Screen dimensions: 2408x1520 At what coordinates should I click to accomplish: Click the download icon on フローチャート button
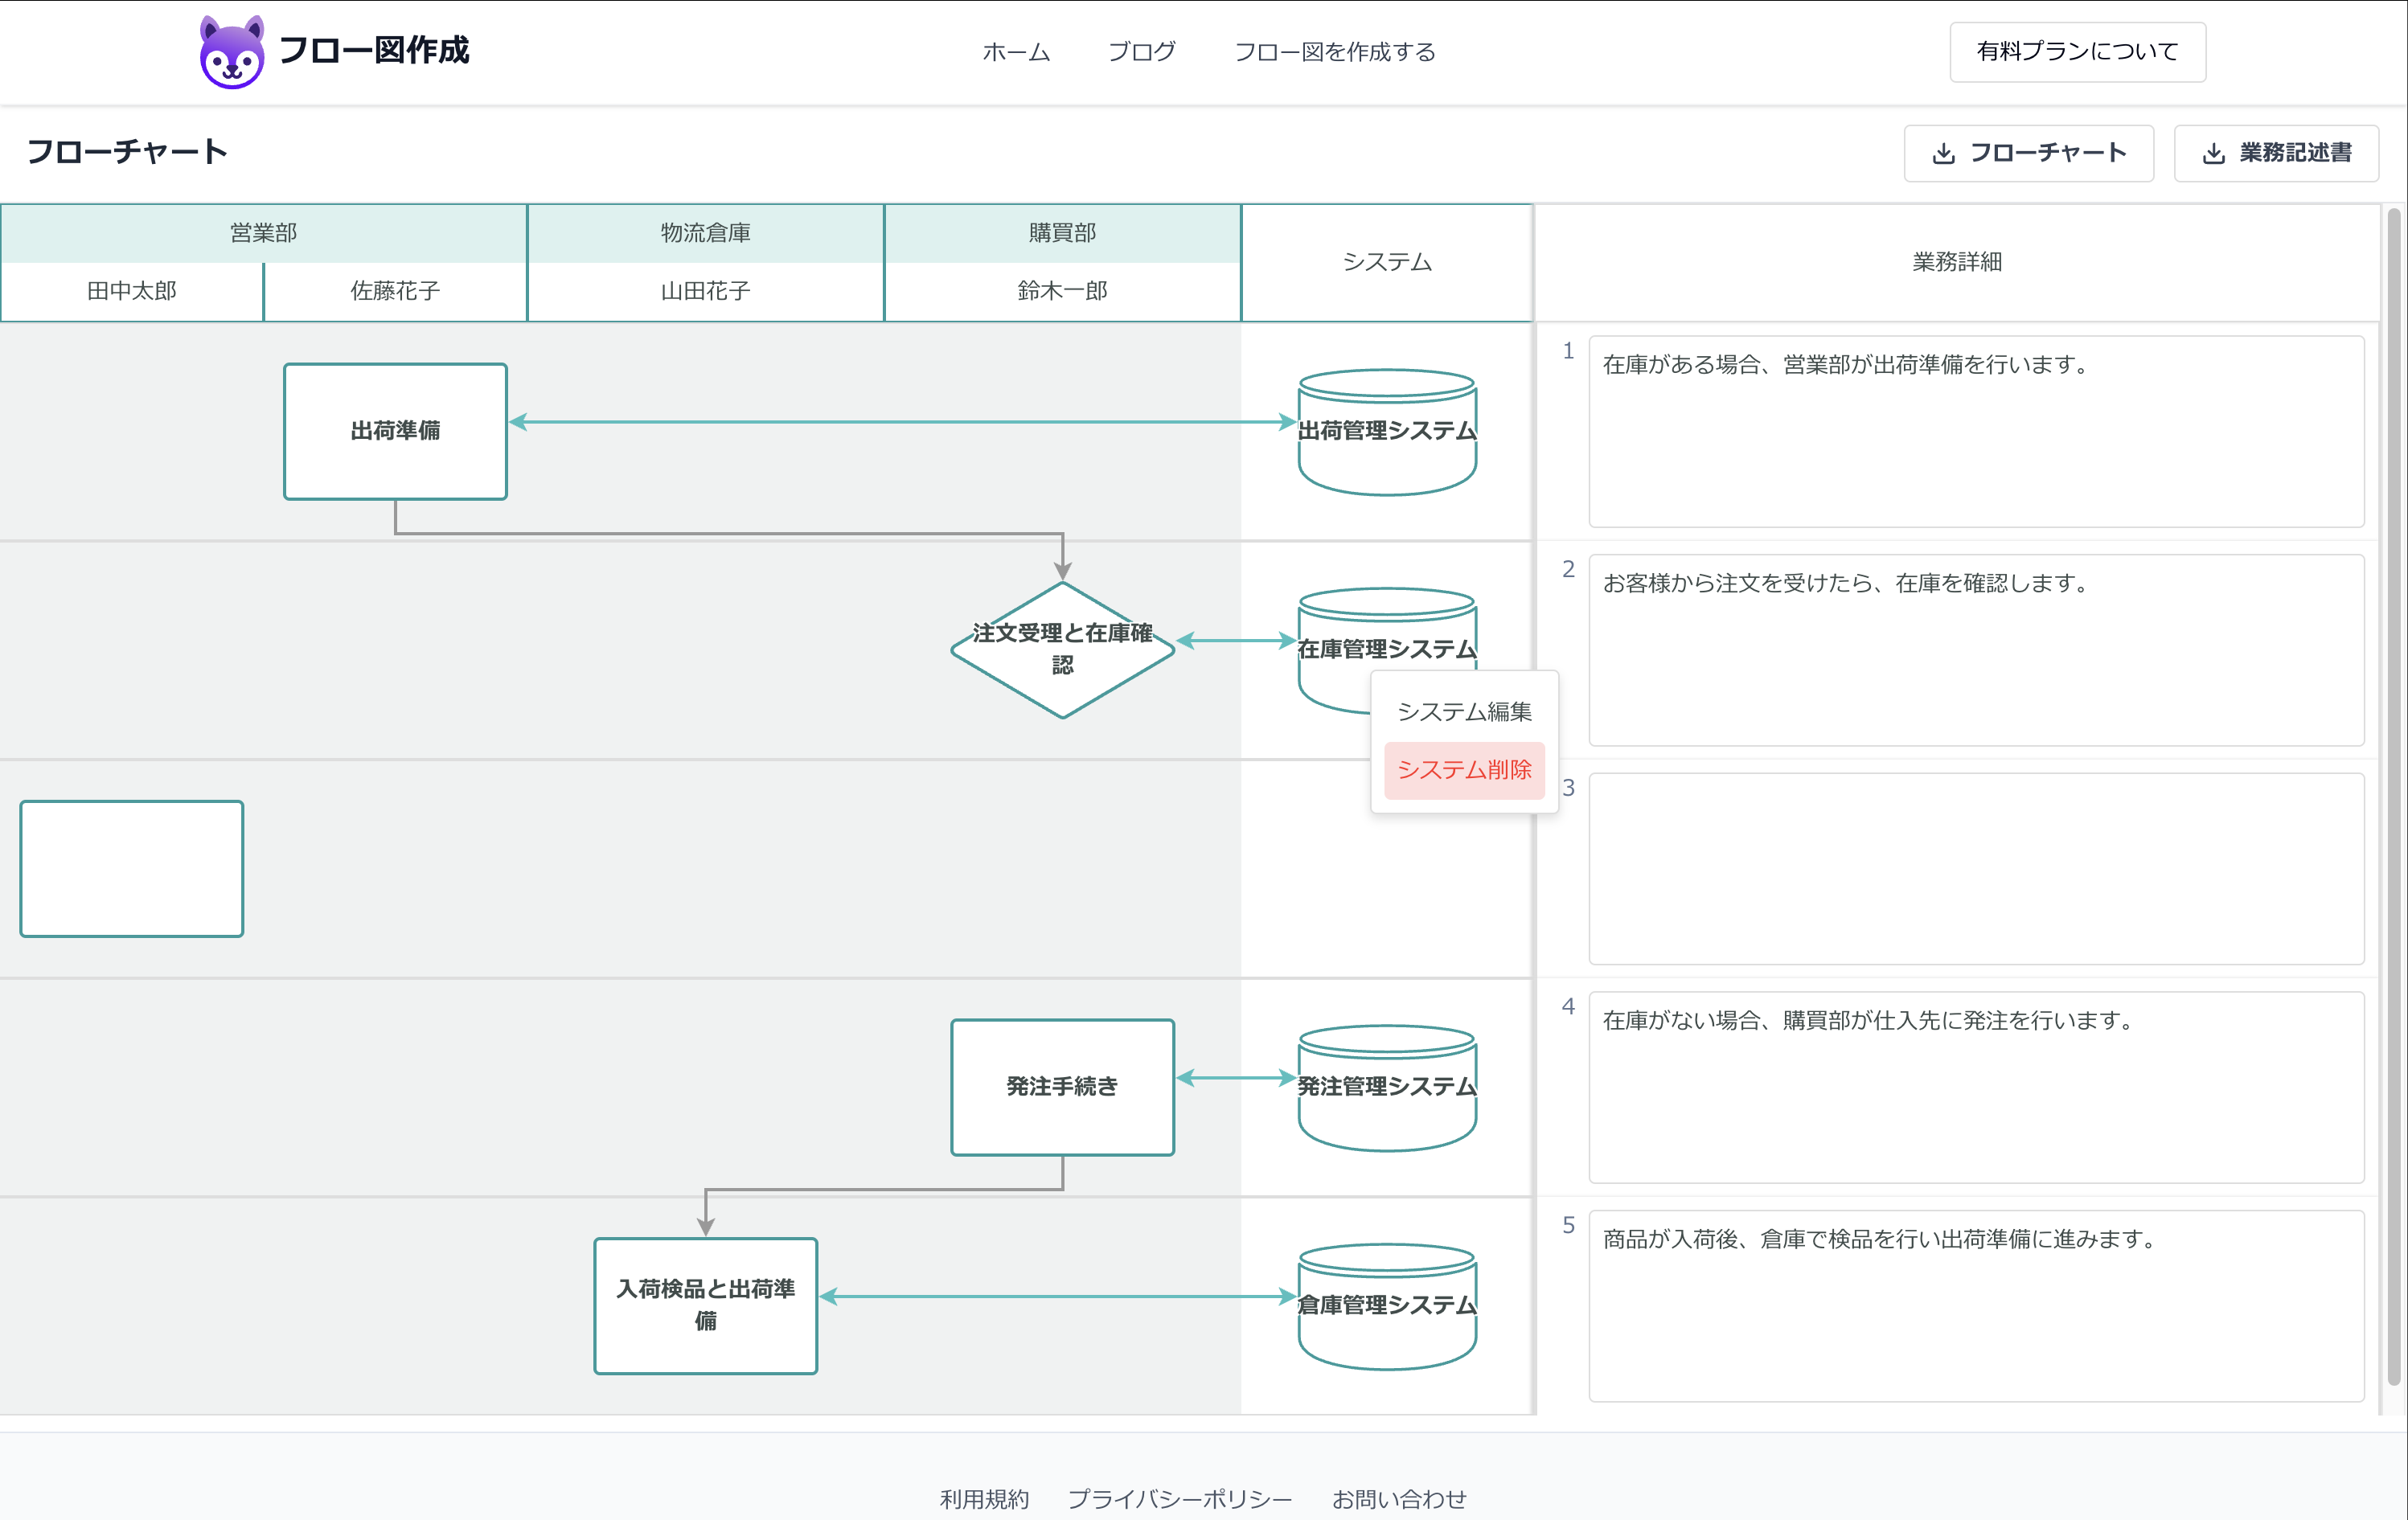click(1943, 153)
